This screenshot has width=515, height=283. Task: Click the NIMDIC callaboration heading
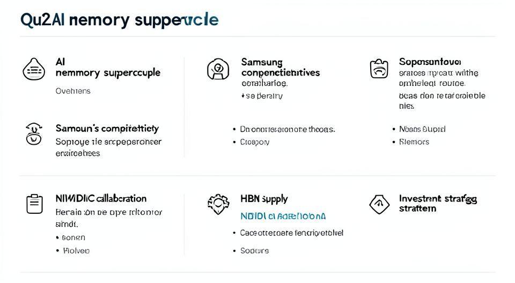pyautogui.click(x=101, y=198)
